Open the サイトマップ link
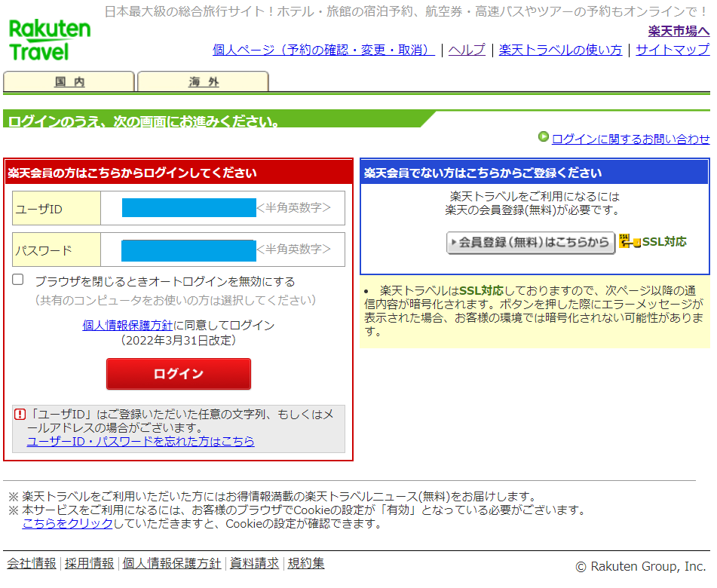Screen dimensions: 717x588 (673, 50)
